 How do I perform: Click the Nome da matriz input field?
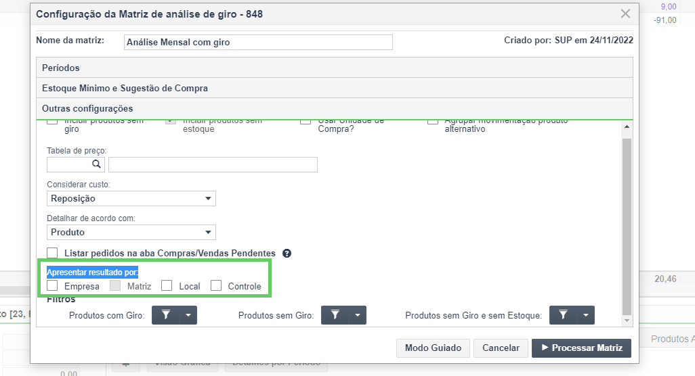258,42
